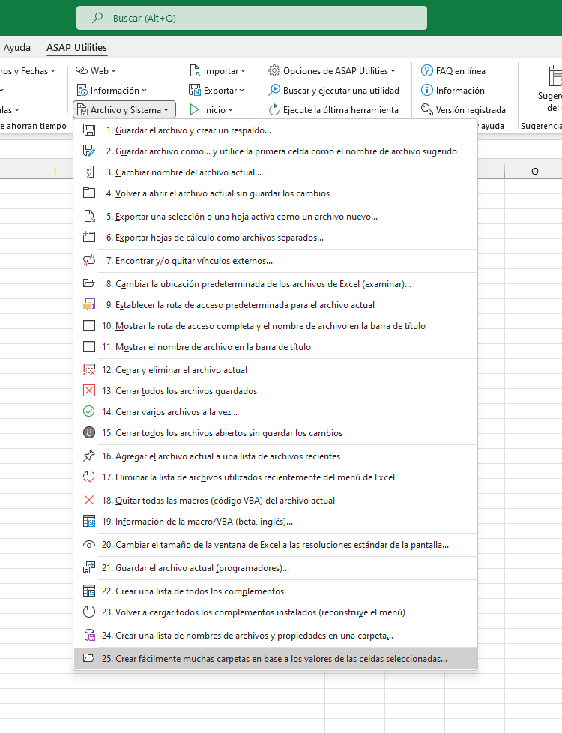
Task: Select Quitar todas las macros del archivo actual
Action: (x=276, y=500)
